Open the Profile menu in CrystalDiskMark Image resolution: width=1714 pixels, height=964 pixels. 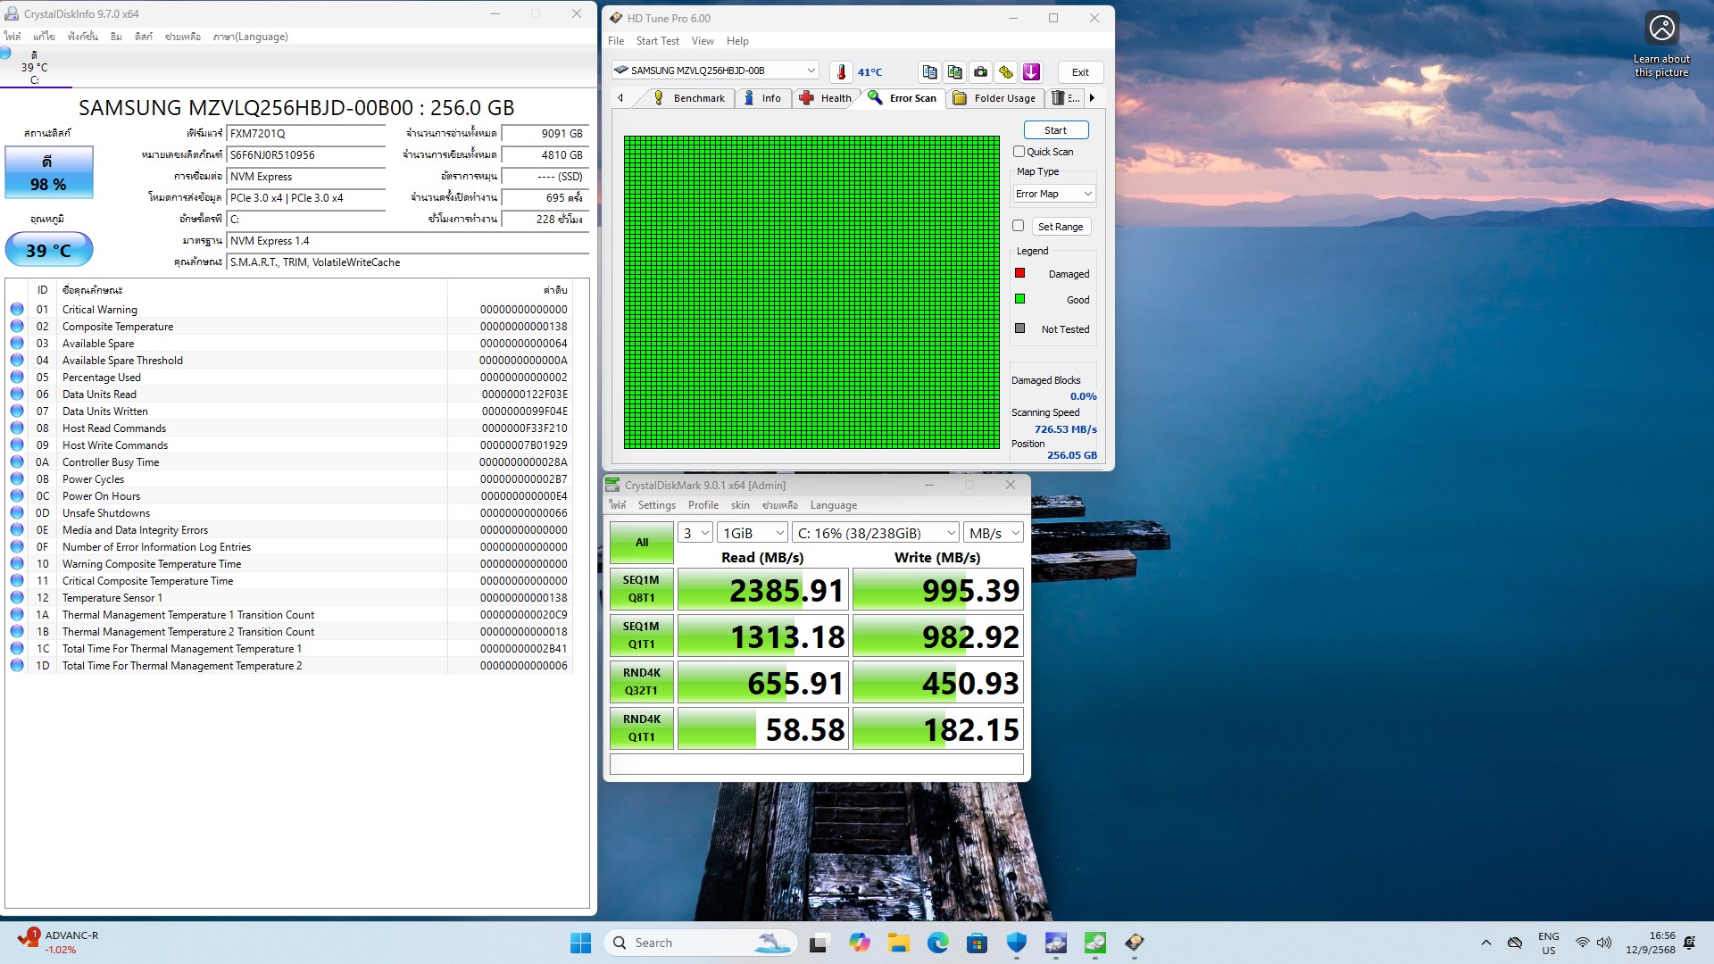click(703, 505)
